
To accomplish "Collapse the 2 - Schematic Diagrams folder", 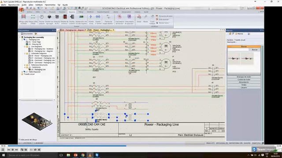I will pos(25,54).
